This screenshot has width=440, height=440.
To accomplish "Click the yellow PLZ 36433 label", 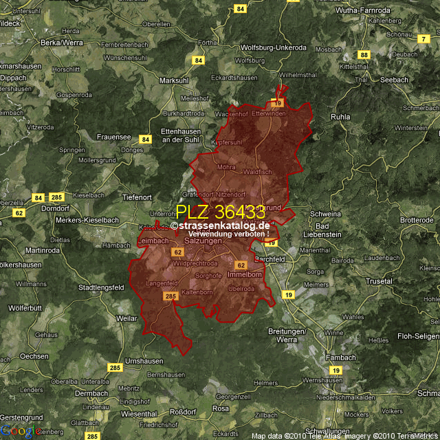I will tap(220, 212).
